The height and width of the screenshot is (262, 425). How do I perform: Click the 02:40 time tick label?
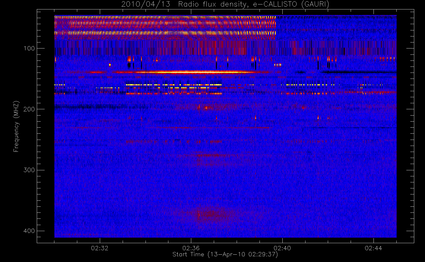tap(282, 248)
